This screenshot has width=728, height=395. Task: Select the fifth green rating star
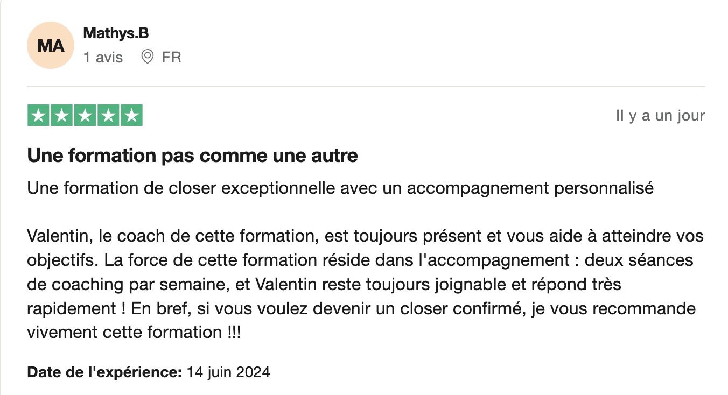[x=131, y=116]
